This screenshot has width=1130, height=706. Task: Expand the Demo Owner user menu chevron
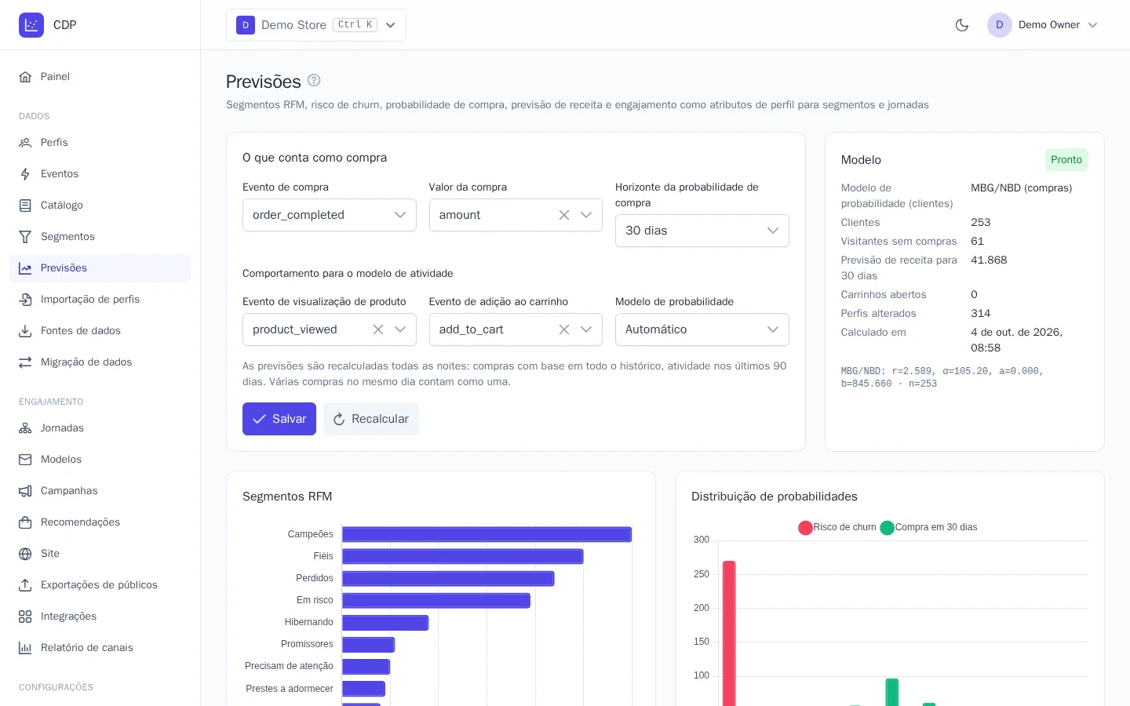coord(1092,25)
